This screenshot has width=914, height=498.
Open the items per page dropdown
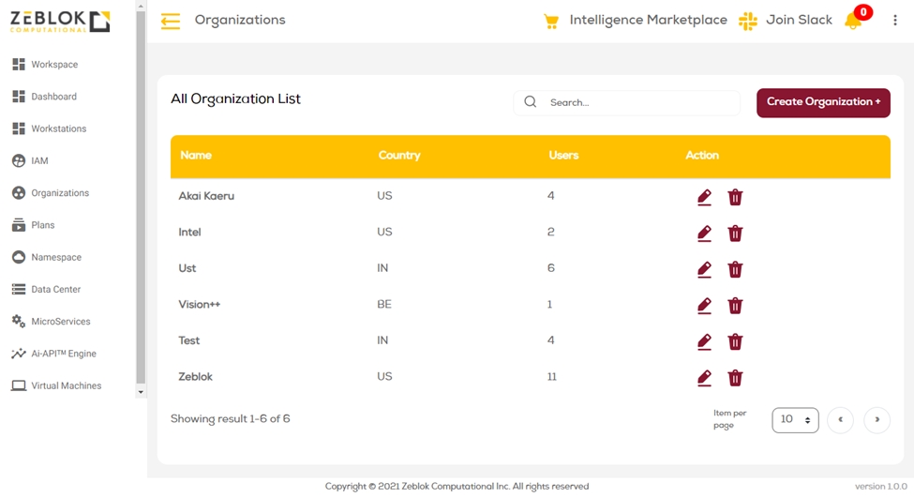pos(795,420)
